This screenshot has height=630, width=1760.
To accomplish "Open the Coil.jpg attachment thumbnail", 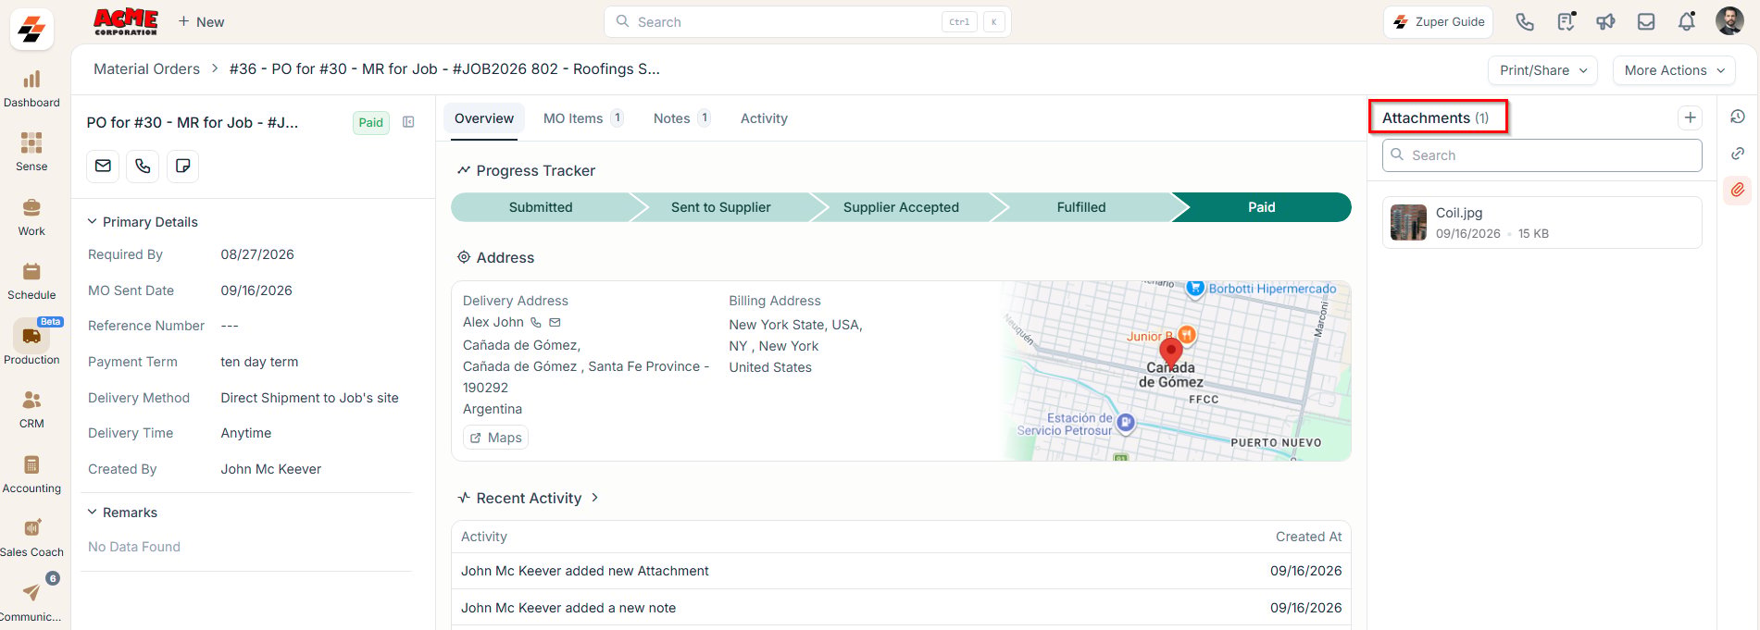I will click(x=1408, y=222).
